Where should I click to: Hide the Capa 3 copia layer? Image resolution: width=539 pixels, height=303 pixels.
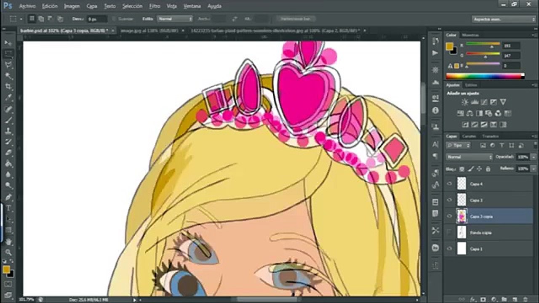[x=450, y=216]
